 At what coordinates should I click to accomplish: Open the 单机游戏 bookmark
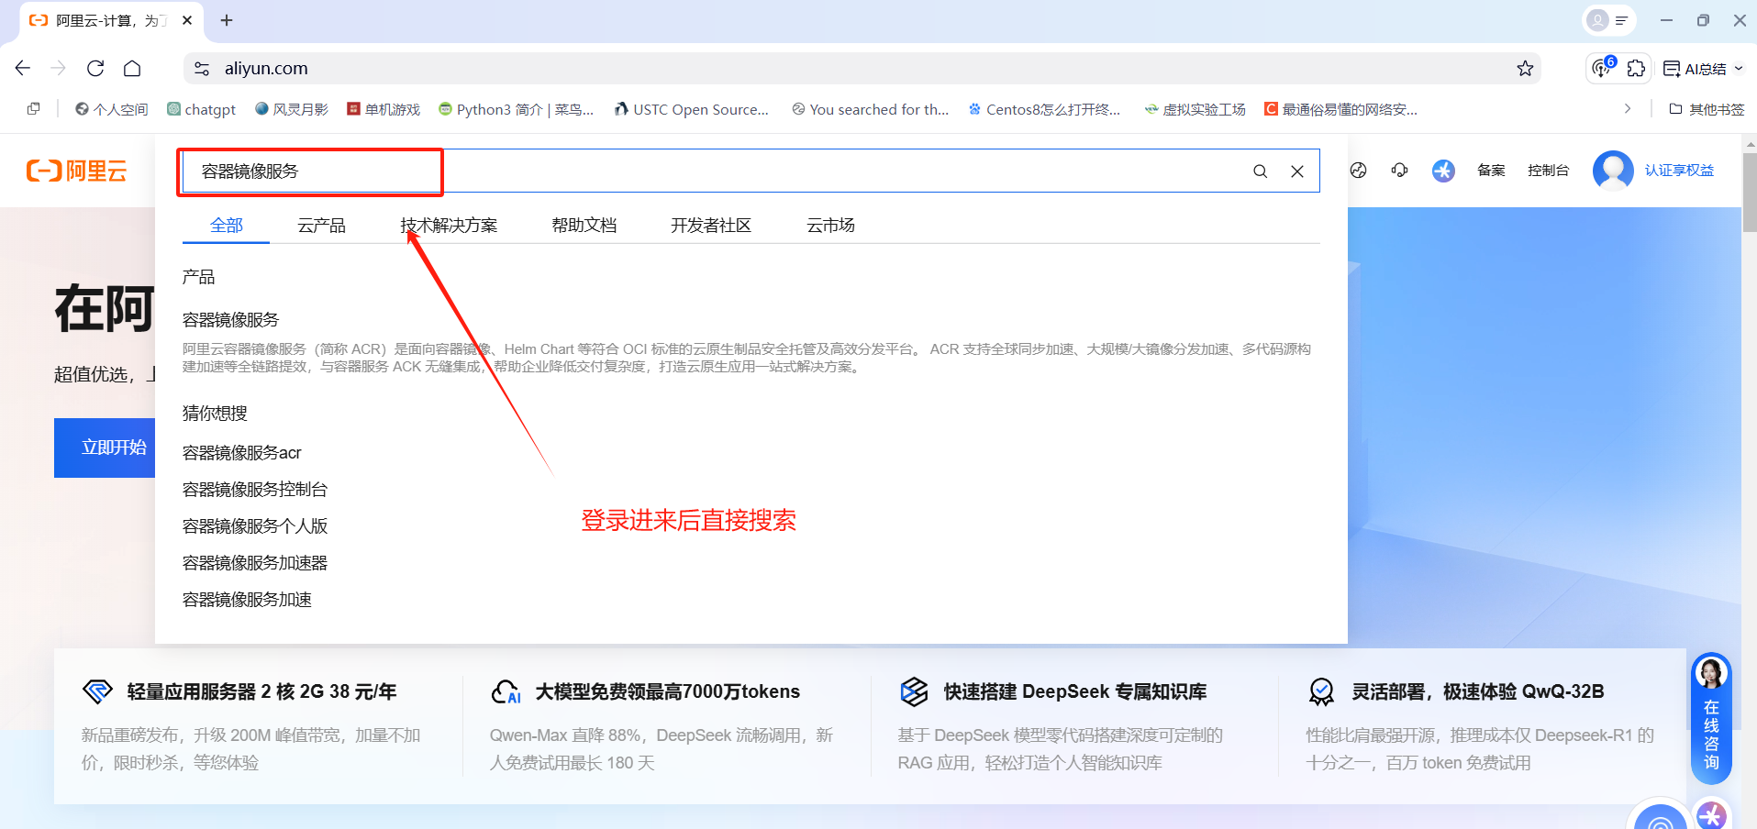click(384, 109)
